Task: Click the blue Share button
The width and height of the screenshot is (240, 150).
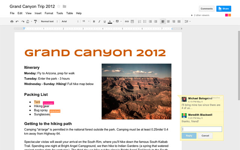Action: click(223, 9)
